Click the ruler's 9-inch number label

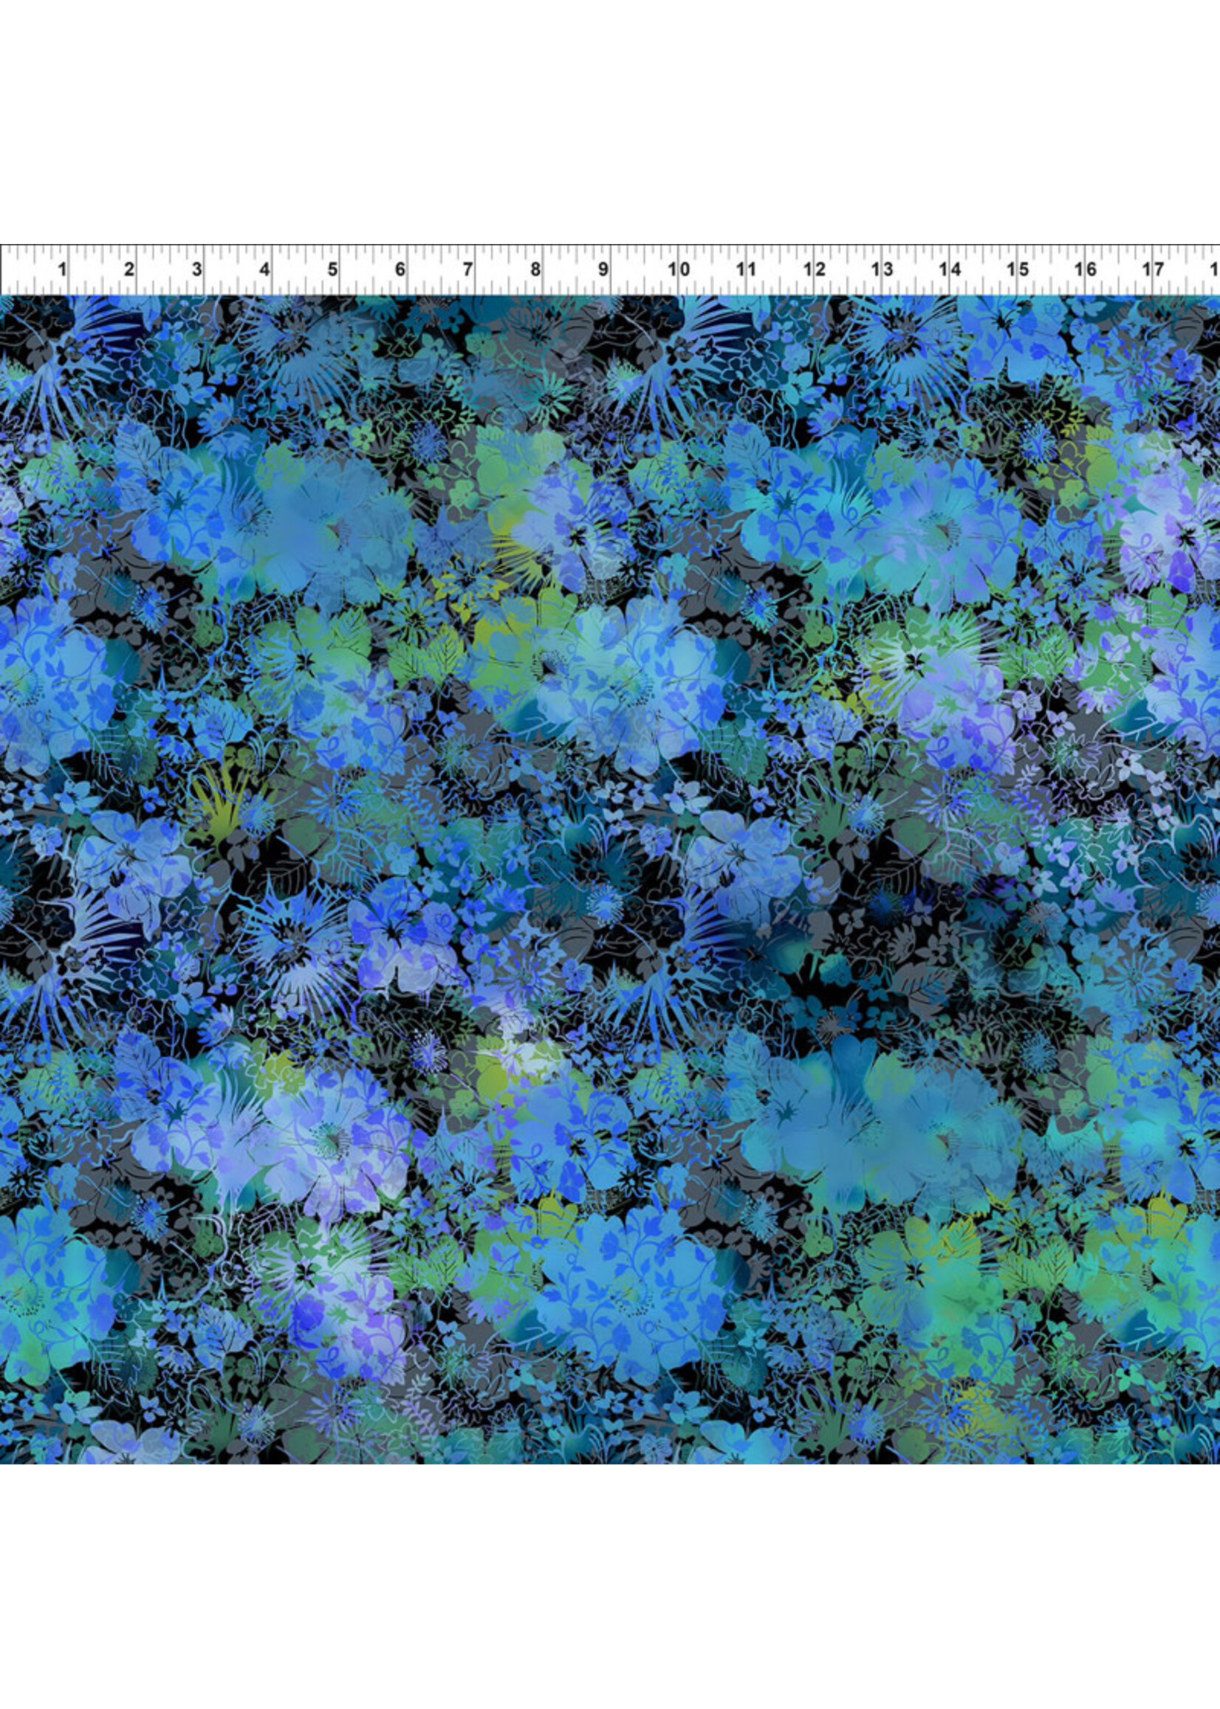603,268
